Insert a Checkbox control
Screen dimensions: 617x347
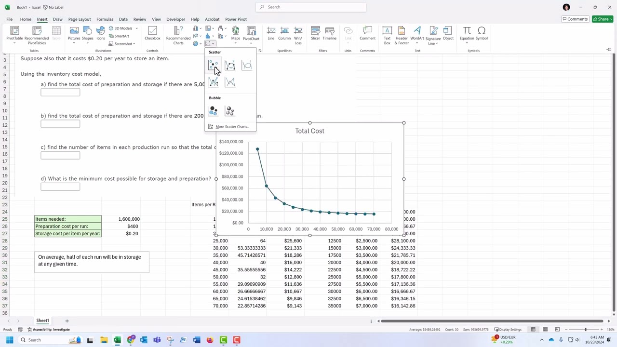152,34
